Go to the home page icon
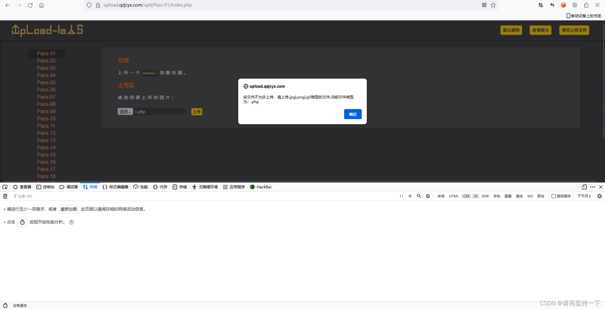Viewport: 605px width, 309px height. tap(41, 5)
